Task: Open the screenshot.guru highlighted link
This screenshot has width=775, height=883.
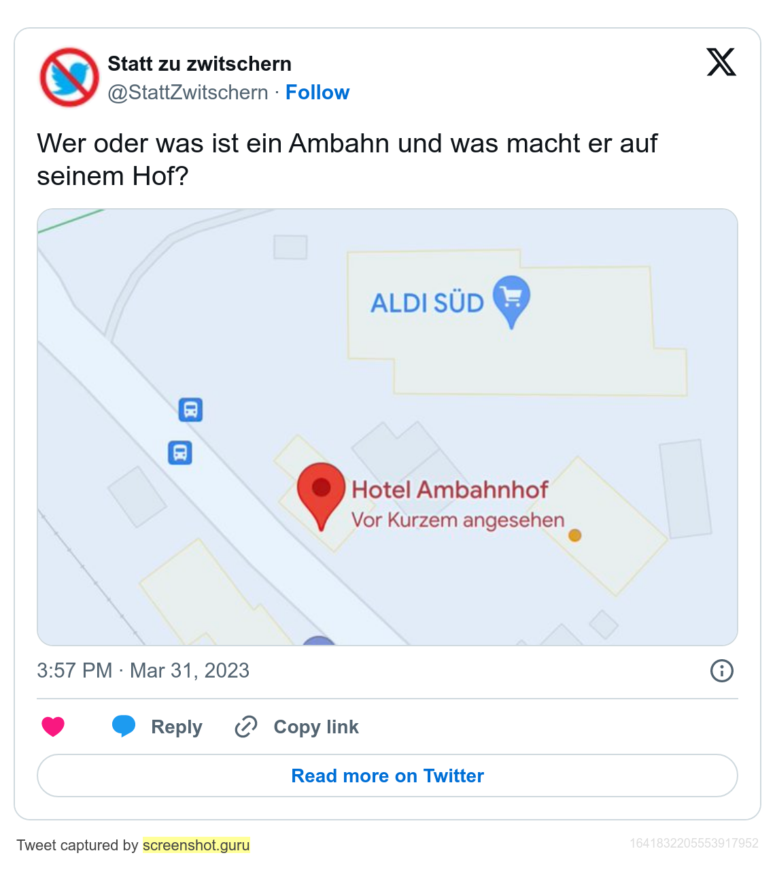Action: pos(196,845)
